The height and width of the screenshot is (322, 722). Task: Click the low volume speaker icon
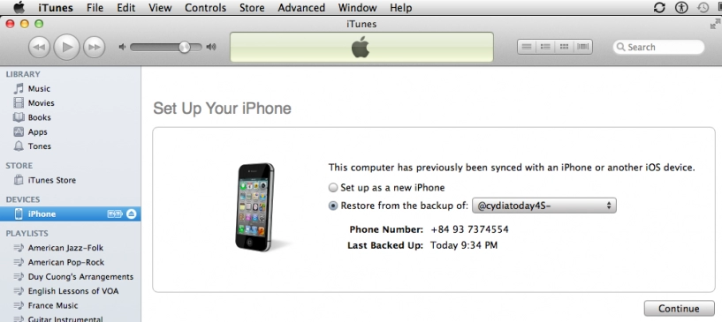click(122, 47)
